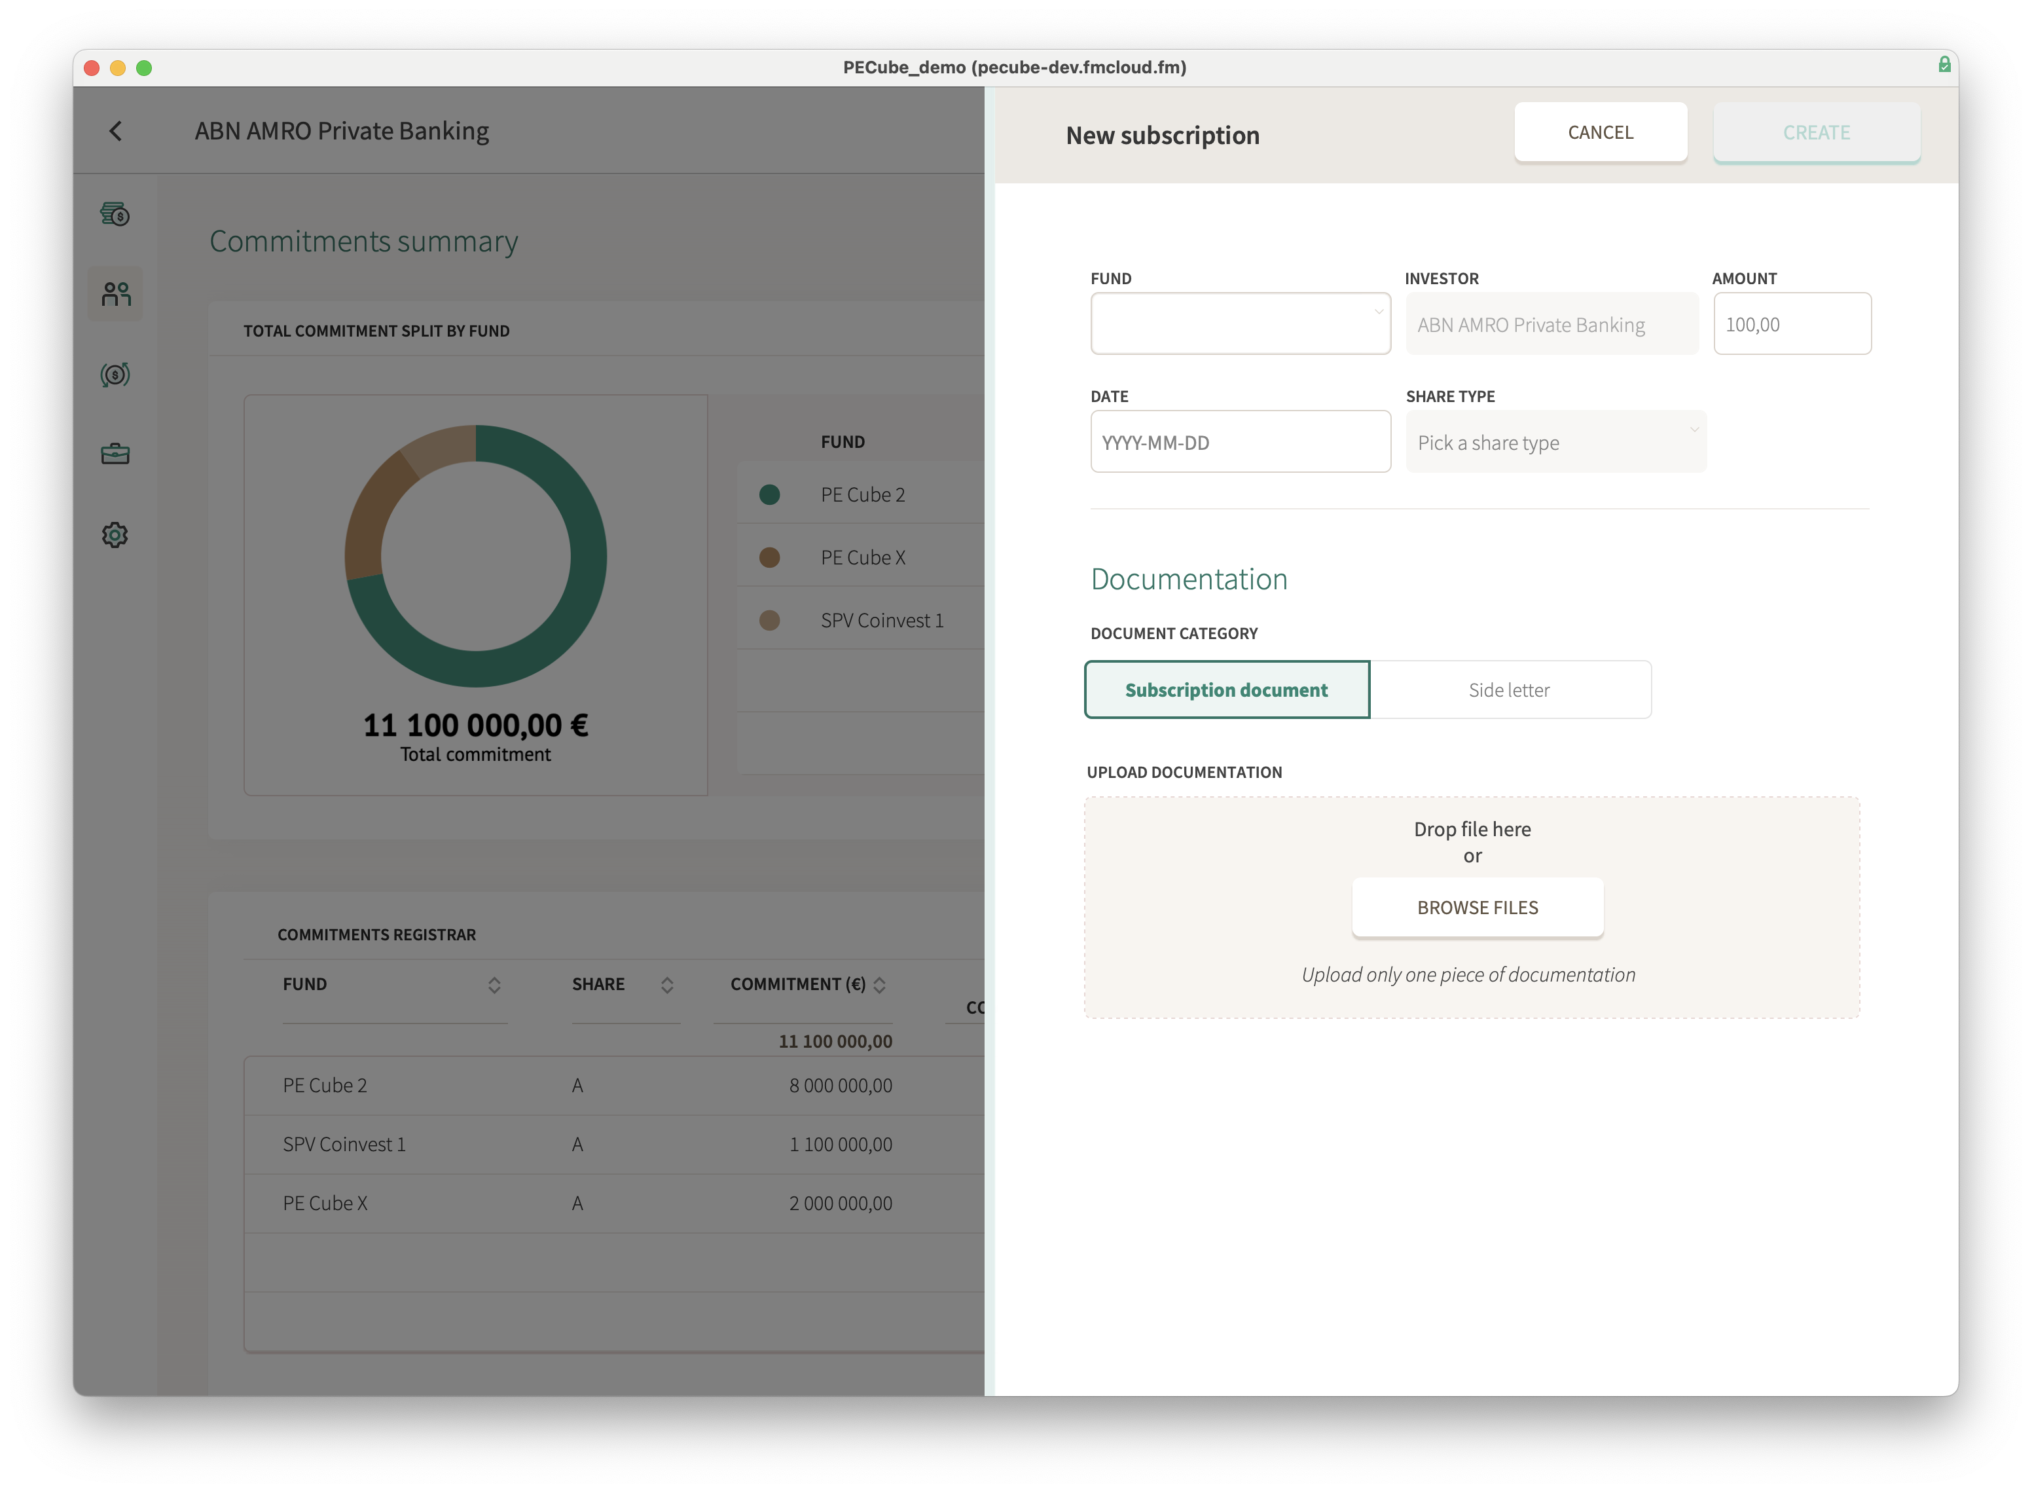Open the portfolio briefcase sidebar icon
This screenshot has width=2032, height=1493.
click(115, 454)
